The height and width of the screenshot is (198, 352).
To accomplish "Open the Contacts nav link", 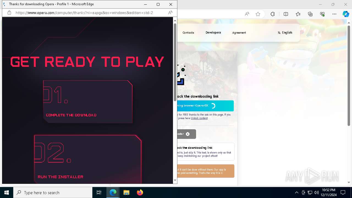I will coord(188,32).
